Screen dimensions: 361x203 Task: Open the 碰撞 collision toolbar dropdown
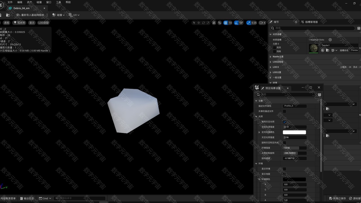pos(59,15)
